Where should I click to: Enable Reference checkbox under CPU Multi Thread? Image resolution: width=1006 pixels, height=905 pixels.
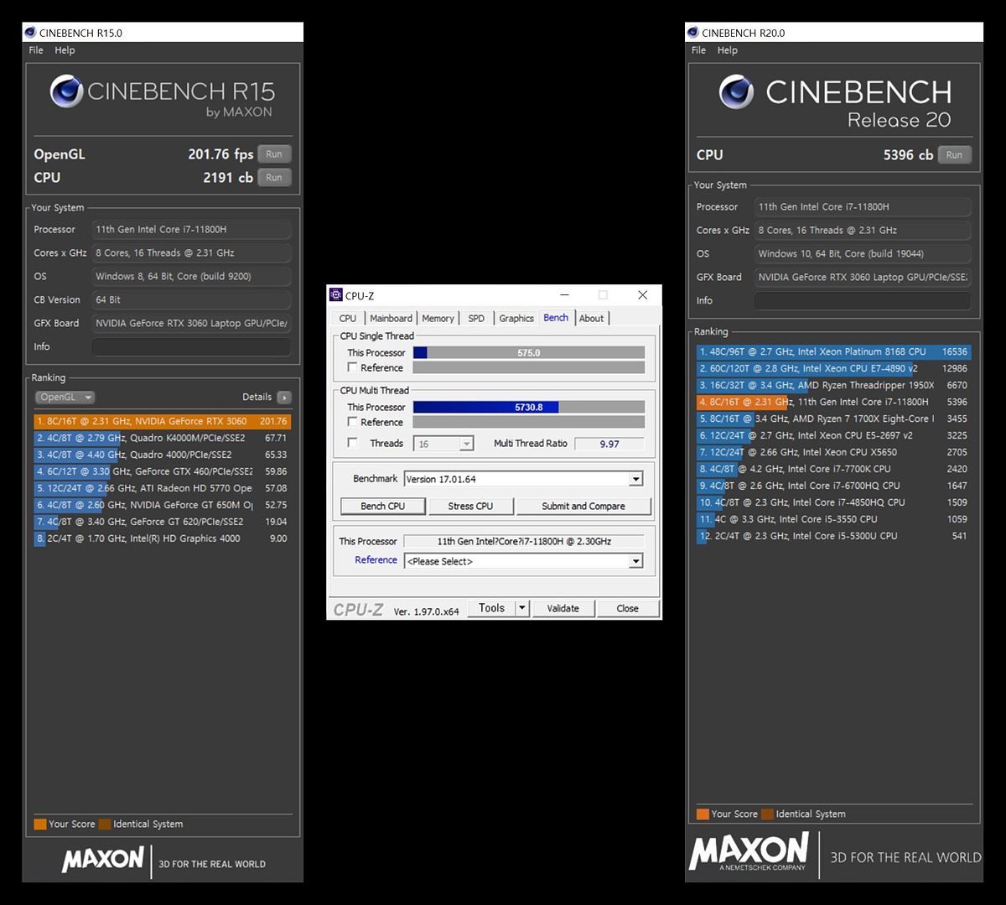coord(353,422)
